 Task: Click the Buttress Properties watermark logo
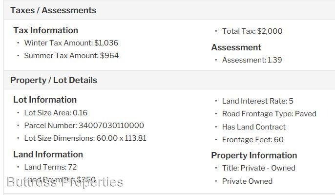pos(65,182)
